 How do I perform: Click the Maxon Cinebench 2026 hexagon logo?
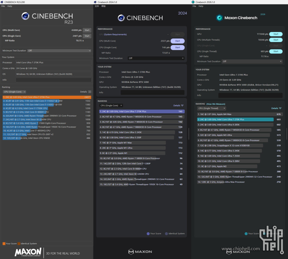tap(219, 18)
